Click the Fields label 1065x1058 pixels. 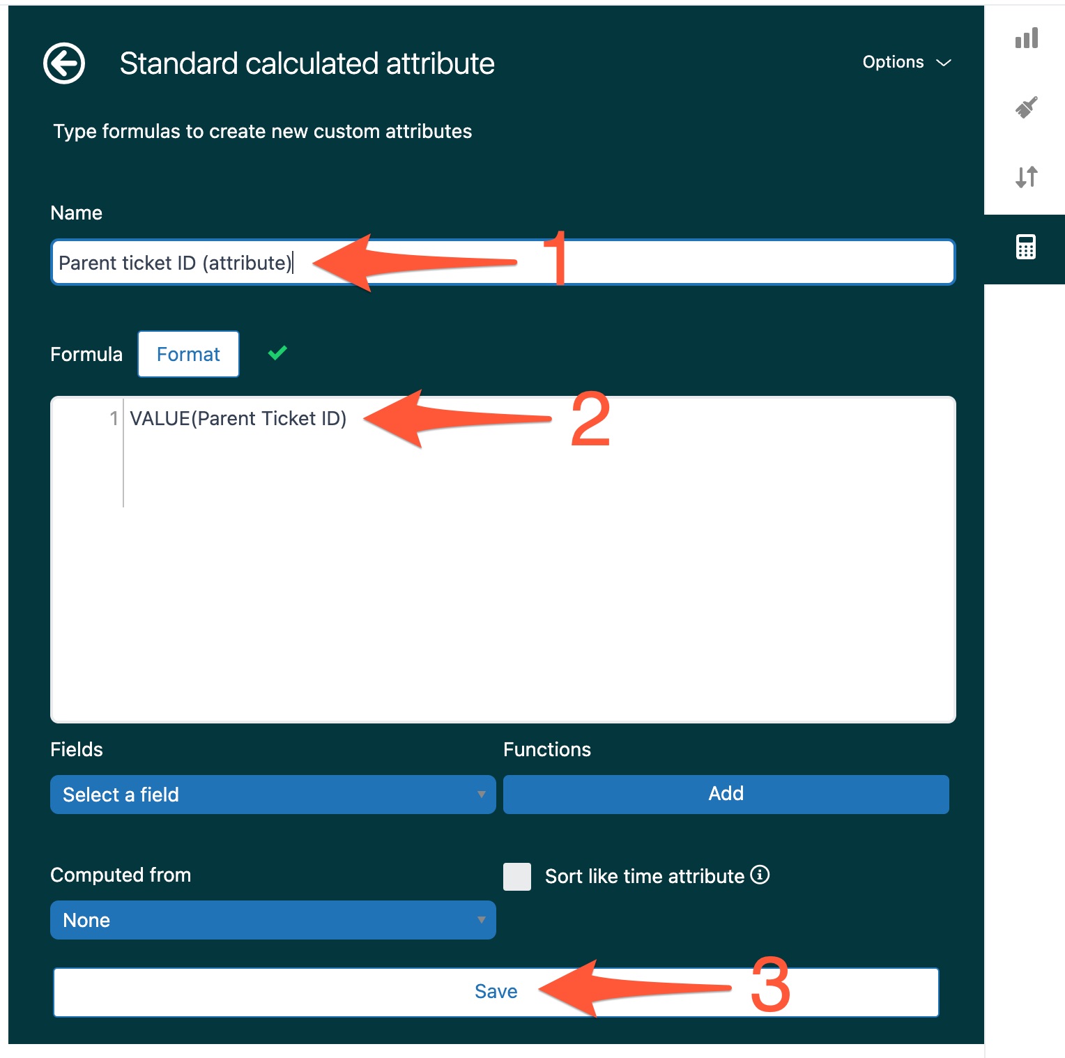pyautogui.click(x=77, y=749)
